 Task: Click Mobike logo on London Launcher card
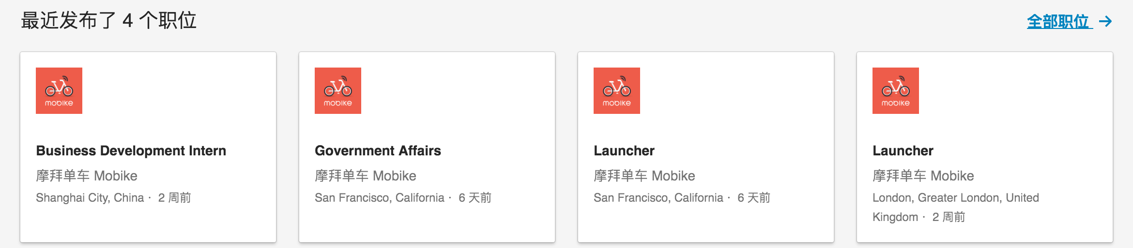pos(896,91)
